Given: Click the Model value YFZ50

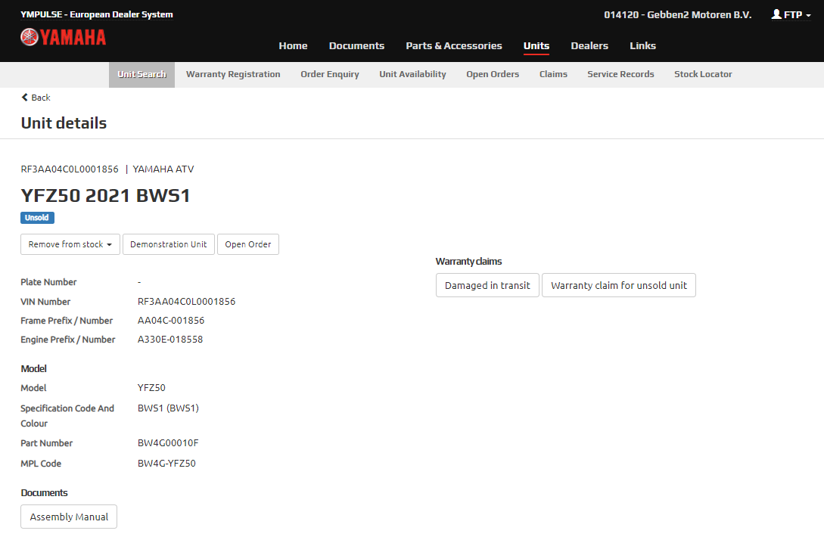Looking at the screenshot, I should click(151, 388).
